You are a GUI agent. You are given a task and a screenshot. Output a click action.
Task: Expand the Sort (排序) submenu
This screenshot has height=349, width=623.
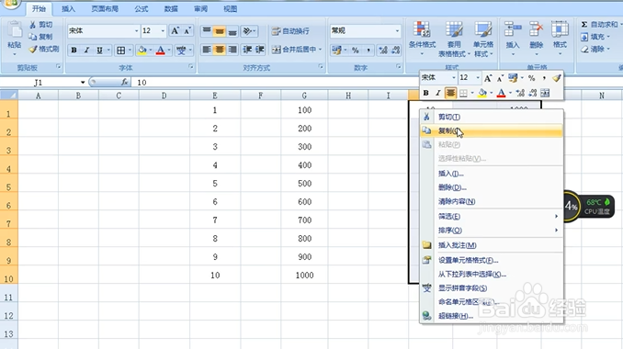pos(492,231)
